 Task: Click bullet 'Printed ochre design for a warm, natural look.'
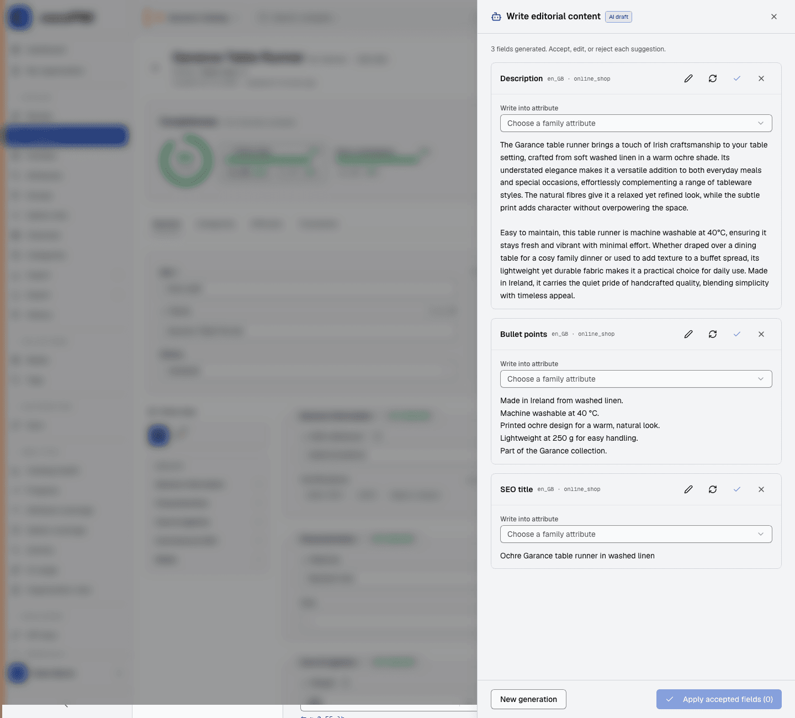tap(580, 425)
